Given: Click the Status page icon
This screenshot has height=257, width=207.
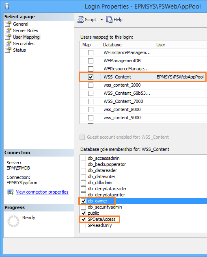Looking at the screenshot, I should pyautogui.click(x=8, y=50).
